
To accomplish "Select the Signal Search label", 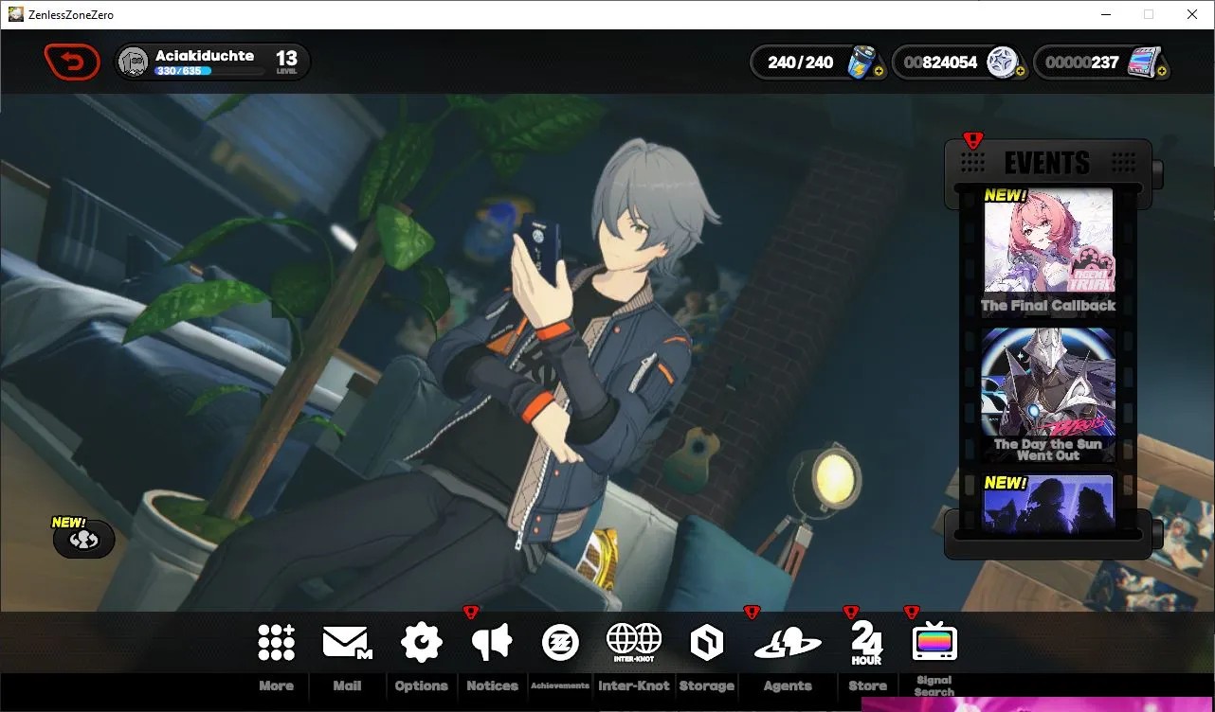I will click(934, 685).
